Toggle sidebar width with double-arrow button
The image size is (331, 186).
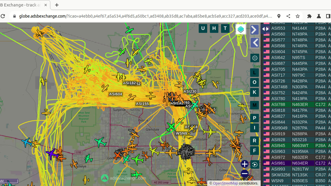click(x=266, y=29)
